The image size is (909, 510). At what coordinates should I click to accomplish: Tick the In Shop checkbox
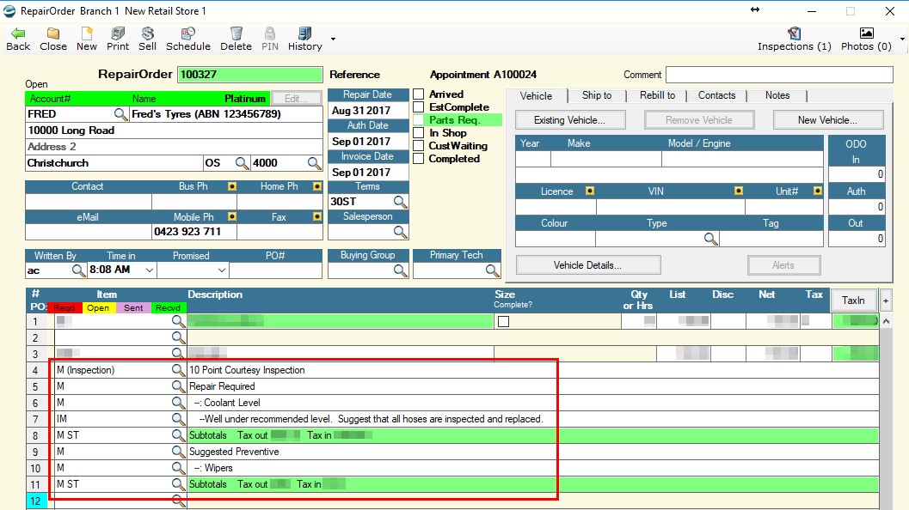tap(418, 132)
